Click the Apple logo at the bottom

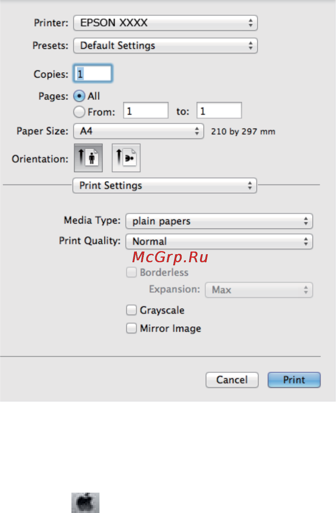tap(85, 502)
